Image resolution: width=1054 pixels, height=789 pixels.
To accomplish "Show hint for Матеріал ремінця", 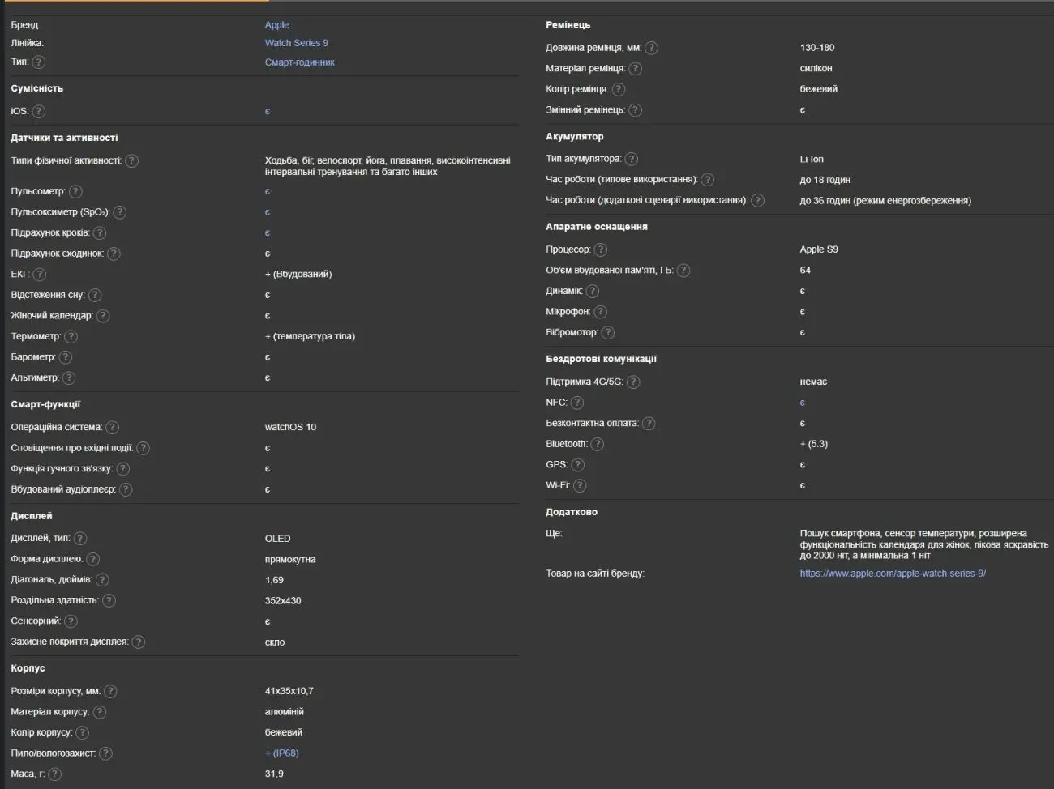I will [x=635, y=69].
